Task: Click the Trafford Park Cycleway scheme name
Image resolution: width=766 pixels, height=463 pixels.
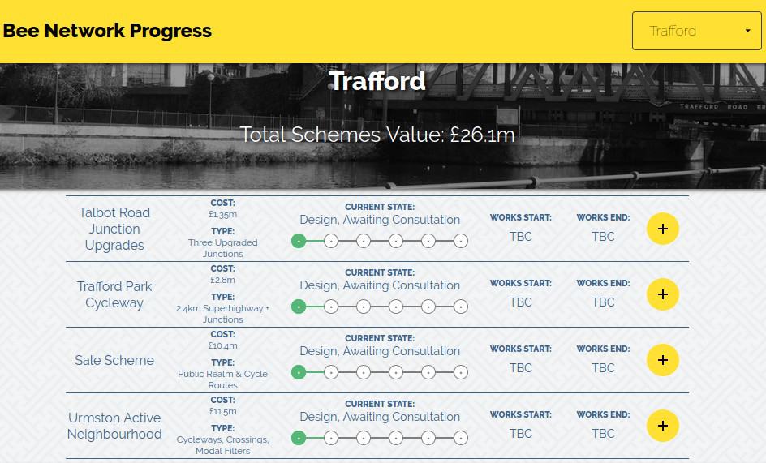Action: tap(114, 294)
